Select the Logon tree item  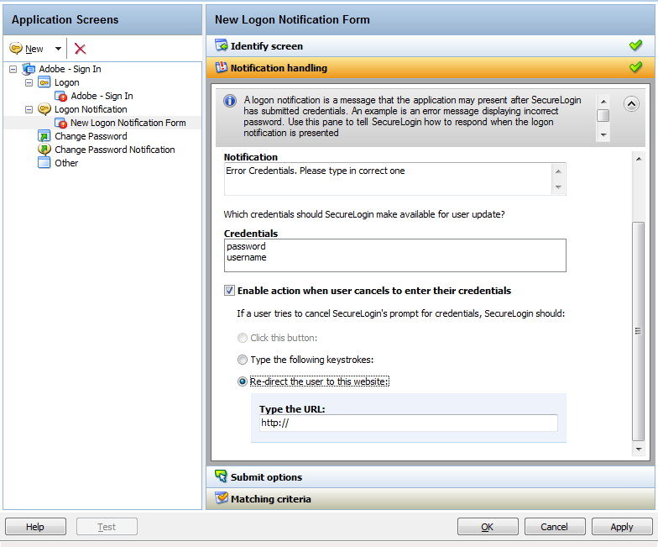pos(67,82)
